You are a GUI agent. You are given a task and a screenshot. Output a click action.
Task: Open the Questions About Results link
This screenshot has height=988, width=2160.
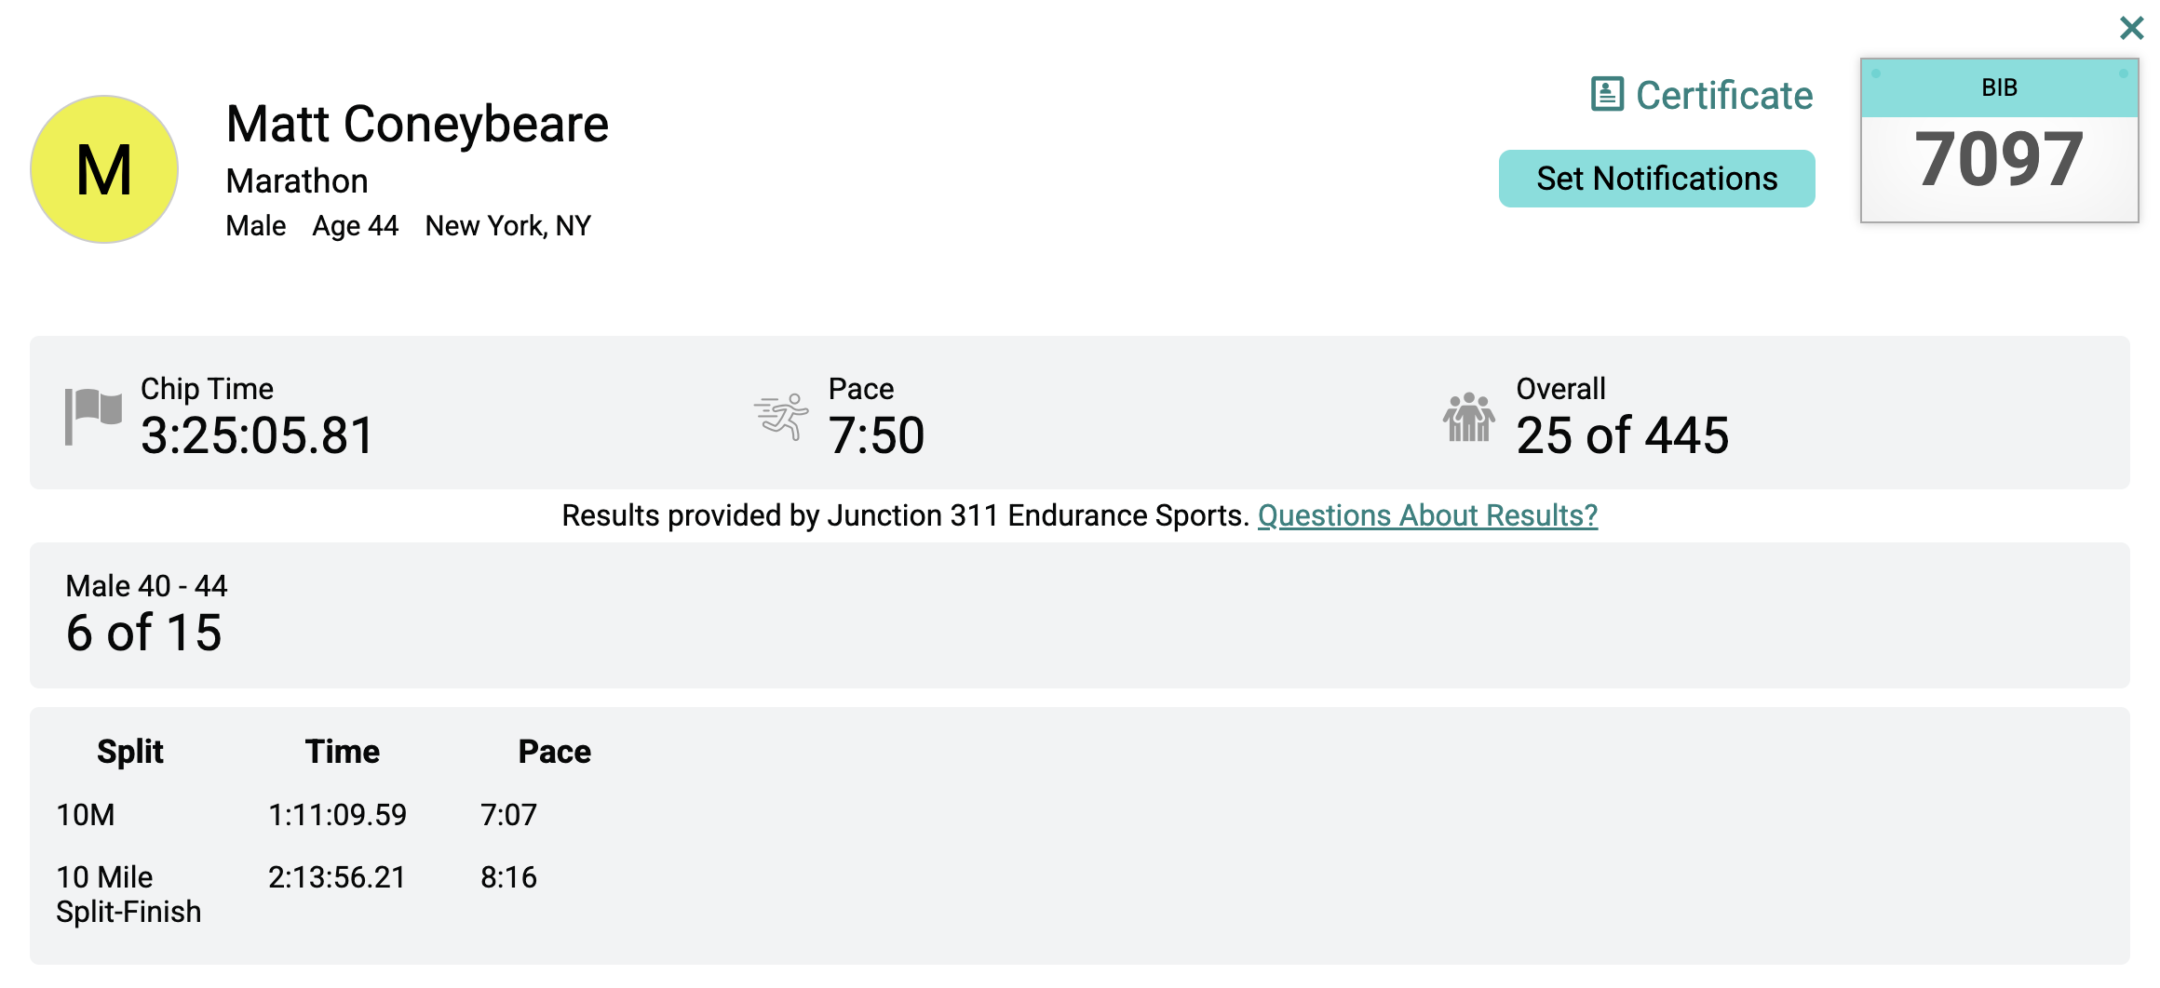point(1427,514)
